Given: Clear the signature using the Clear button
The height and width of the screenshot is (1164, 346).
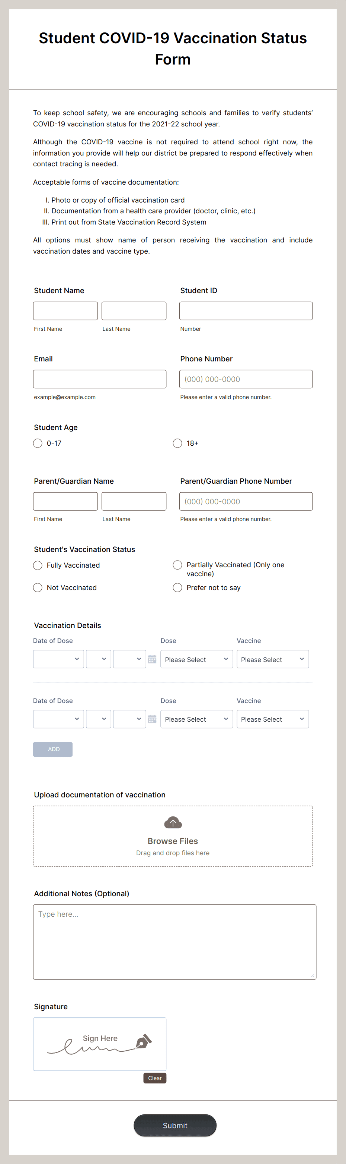Looking at the screenshot, I should (154, 1078).
